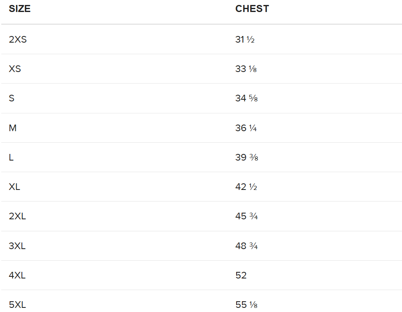The height and width of the screenshot is (312, 402).
Task: Click the 31 ½ chest measurement
Action: pyautogui.click(x=245, y=40)
